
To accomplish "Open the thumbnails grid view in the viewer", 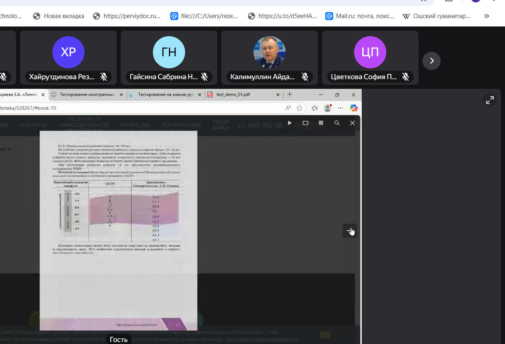I will point(321,123).
